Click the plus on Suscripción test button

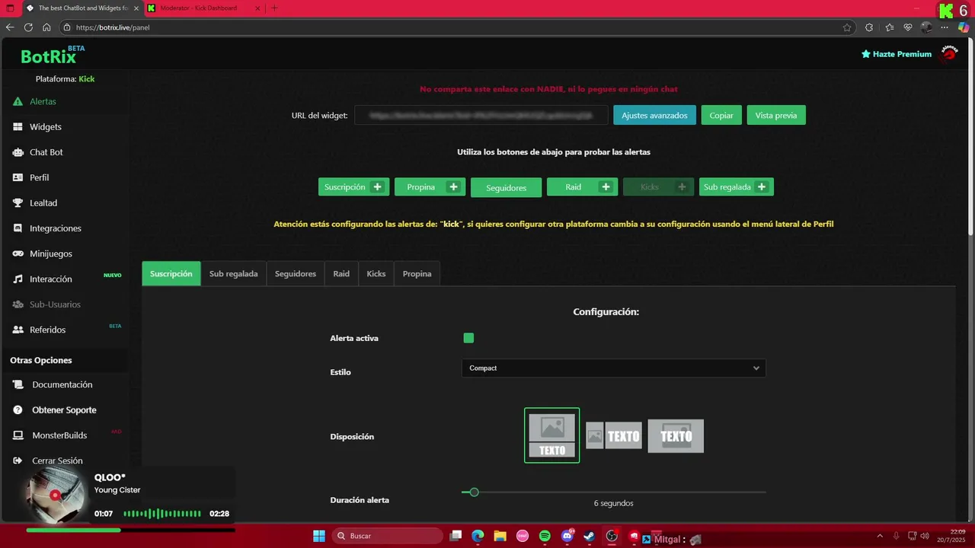(x=376, y=186)
